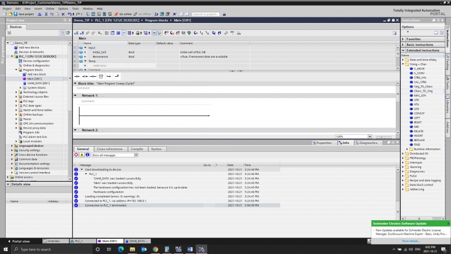
Task: Expand PLC tags in project tree
Action: click(x=16, y=101)
